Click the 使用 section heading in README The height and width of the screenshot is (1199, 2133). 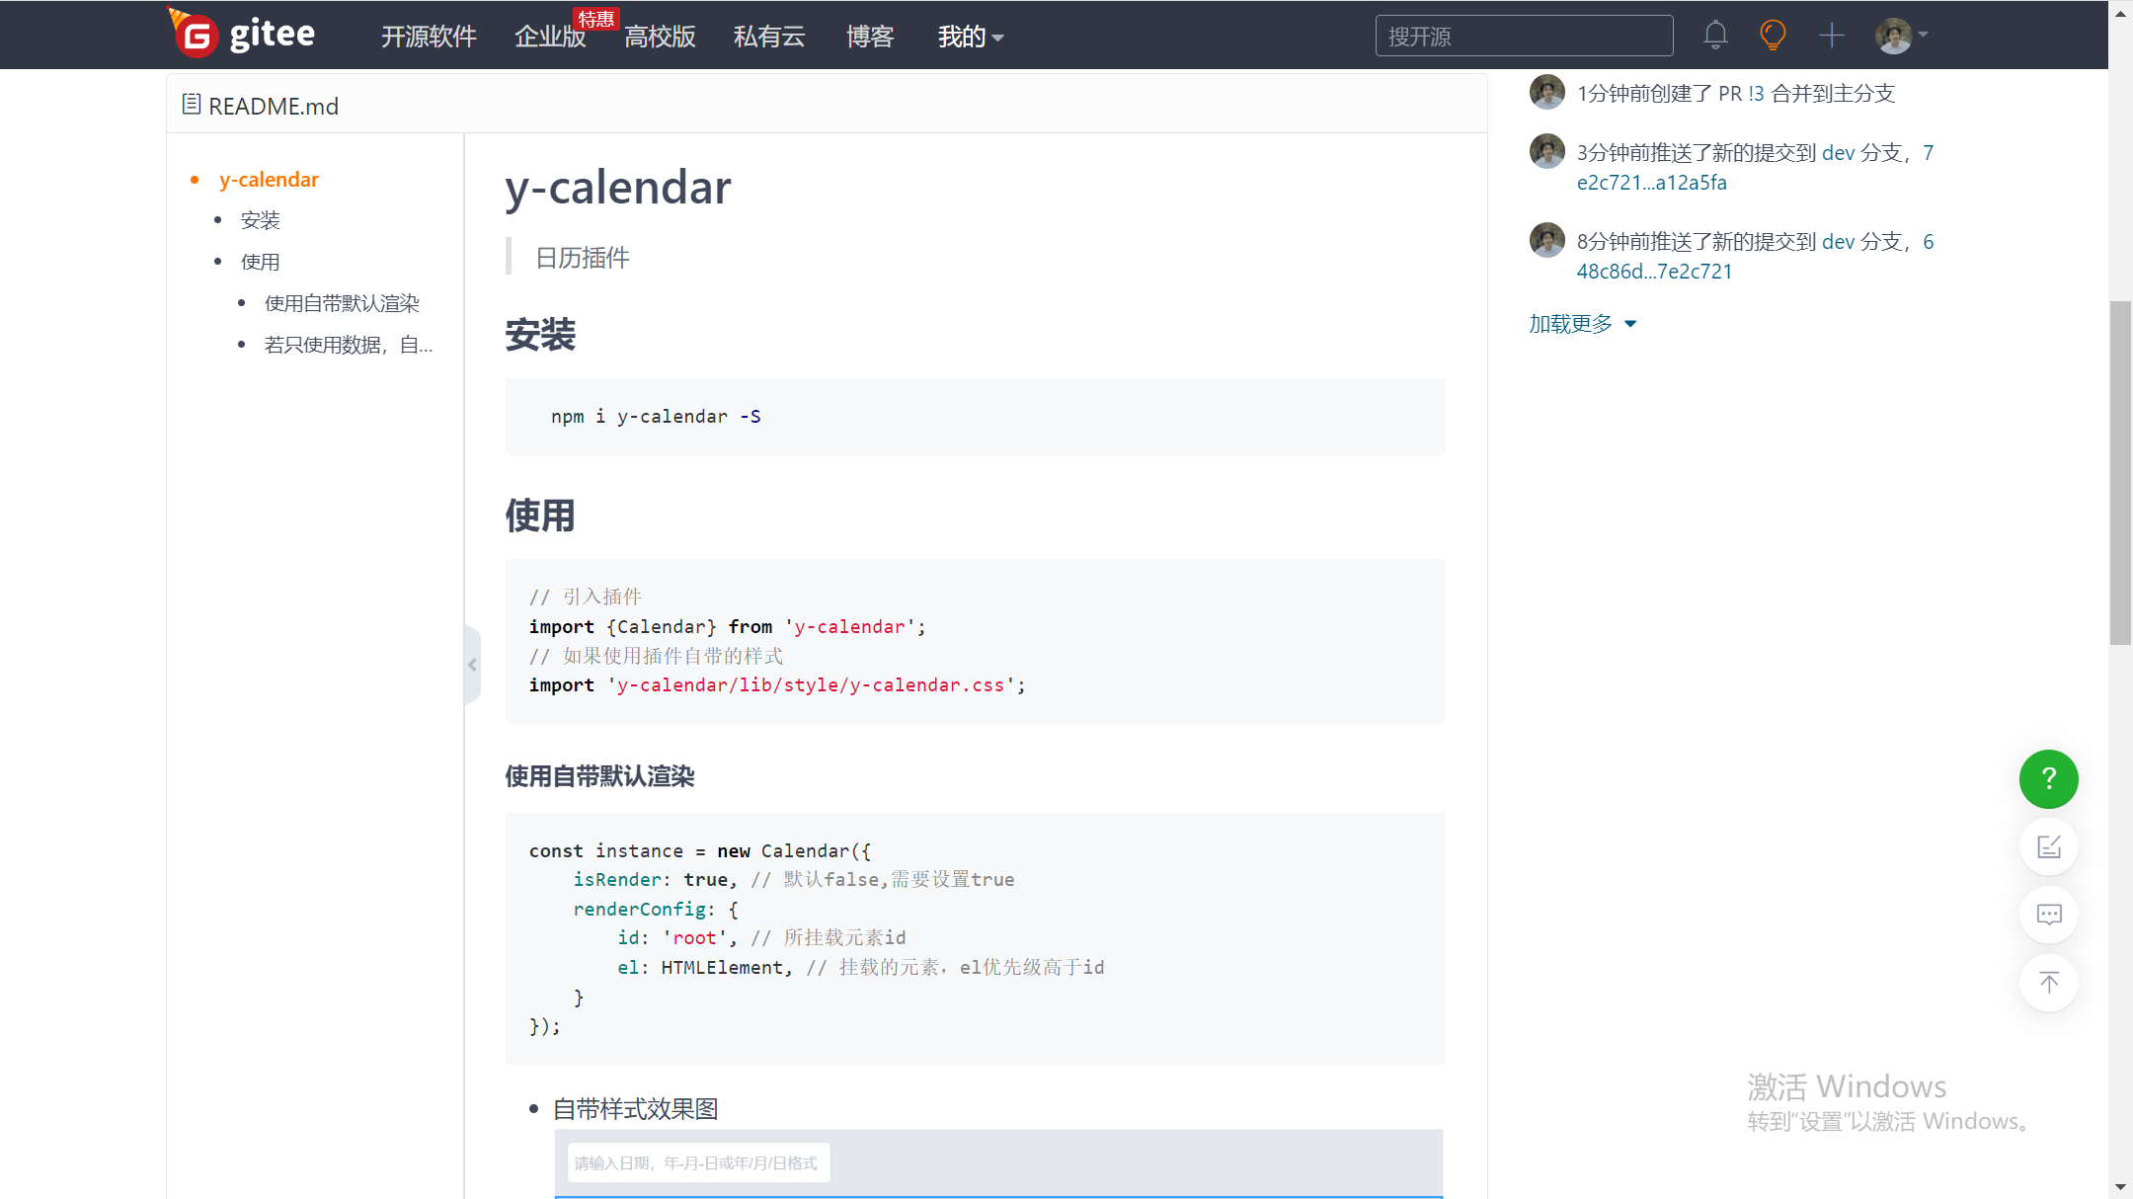click(x=540, y=516)
